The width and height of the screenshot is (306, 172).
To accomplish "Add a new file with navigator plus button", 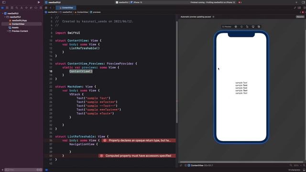I will [x=2, y=170].
